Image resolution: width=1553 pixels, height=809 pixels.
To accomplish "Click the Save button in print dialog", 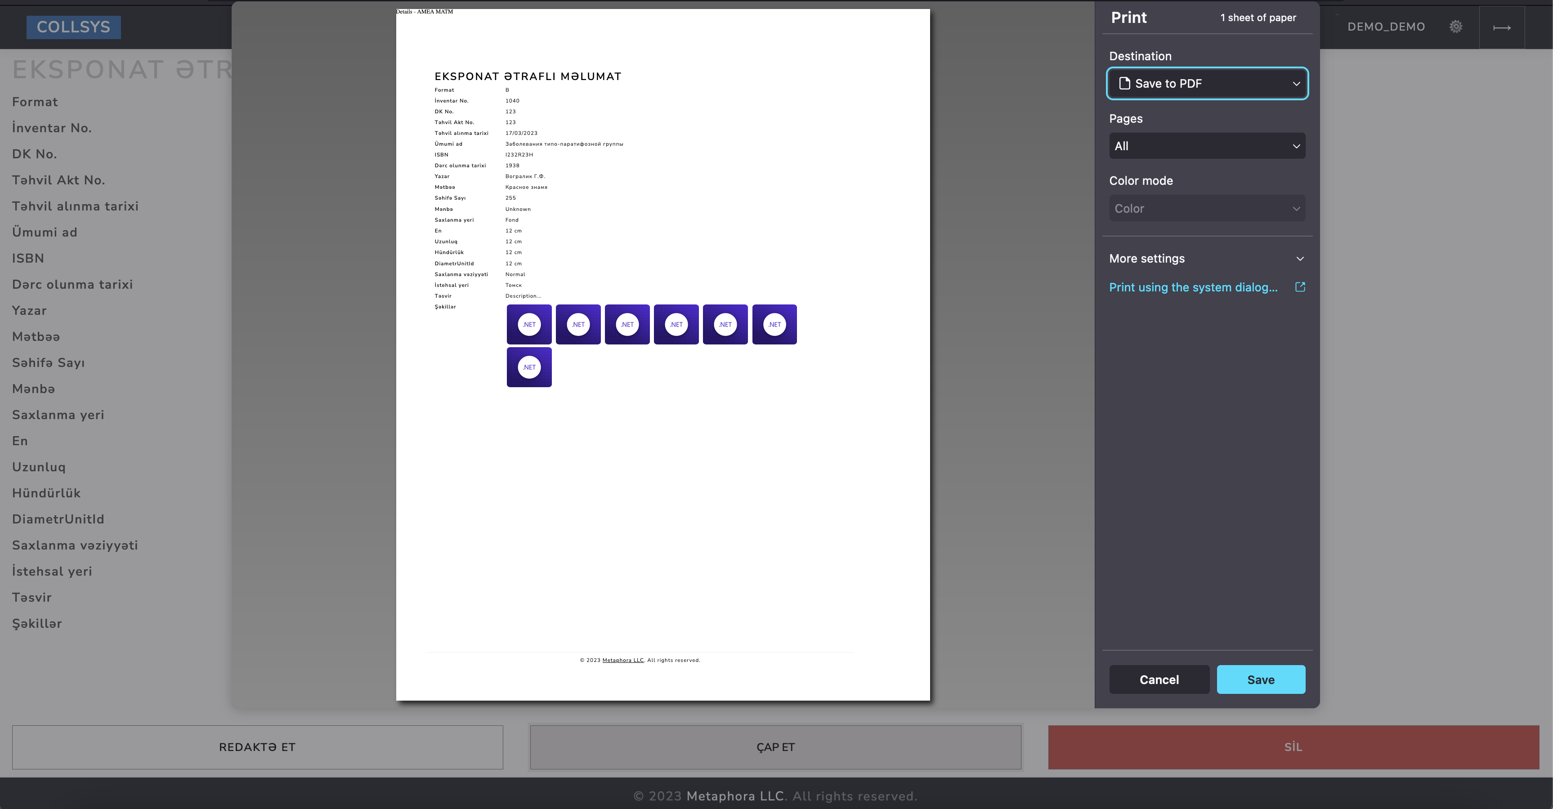I will (x=1261, y=679).
